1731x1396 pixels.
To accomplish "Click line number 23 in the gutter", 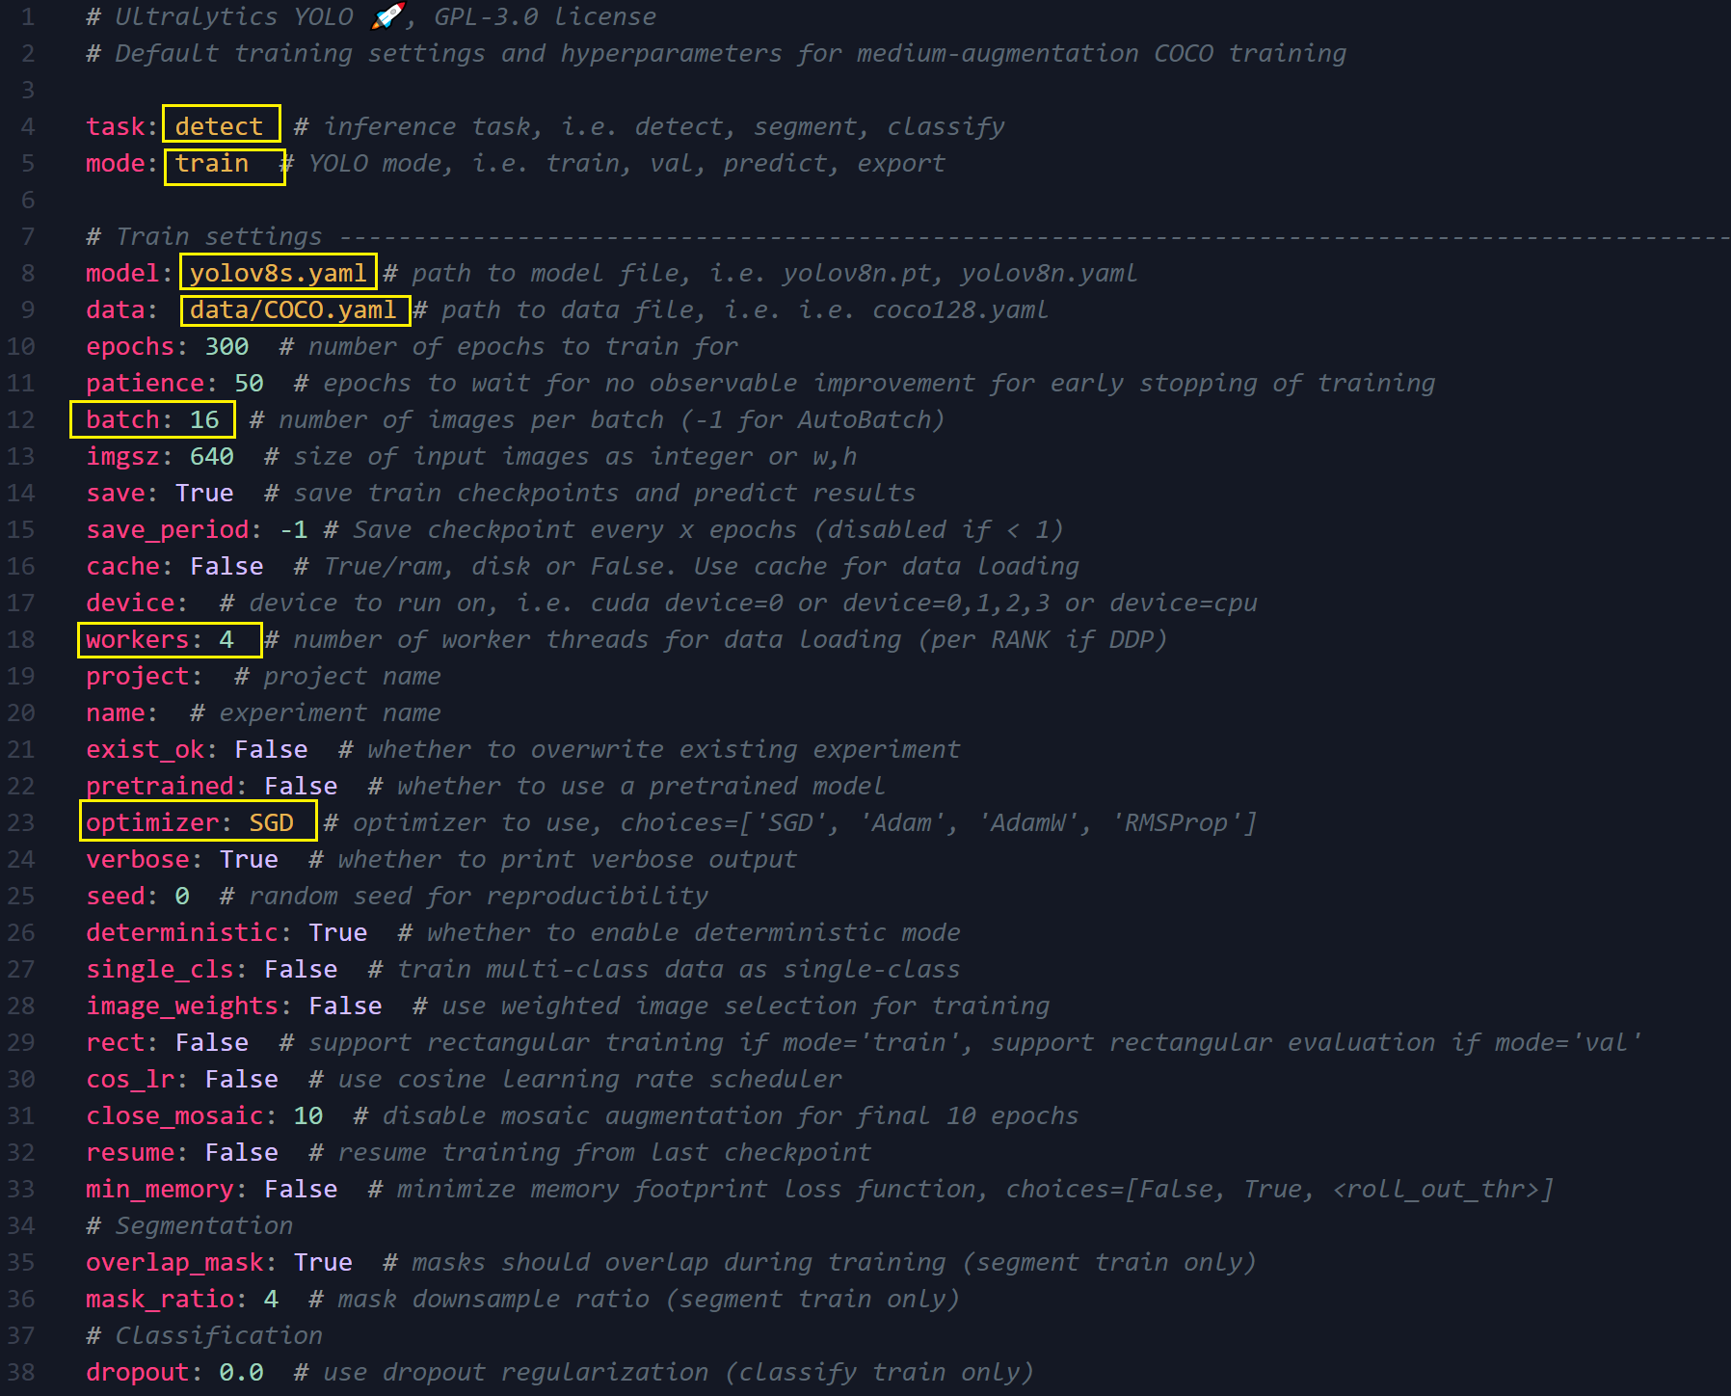I will coord(21,822).
